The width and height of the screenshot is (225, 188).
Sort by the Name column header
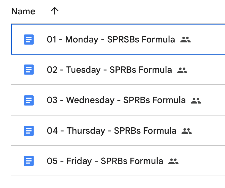(x=23, y=11)
